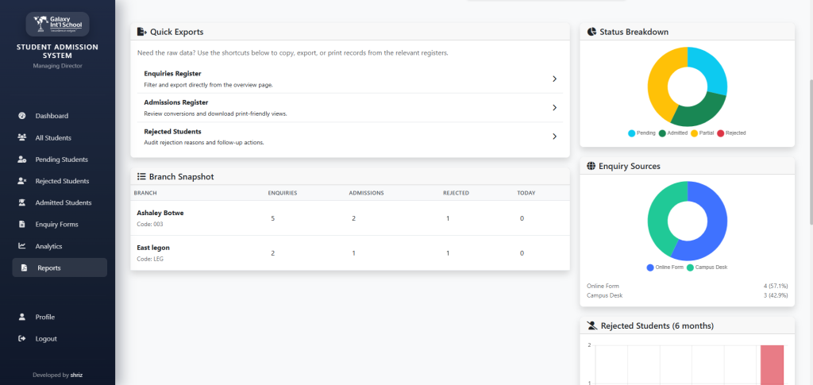This screenshot has height=385, width=813.
Task: Click the Galaxy Int'l School logo
Action: click(57, 24)
